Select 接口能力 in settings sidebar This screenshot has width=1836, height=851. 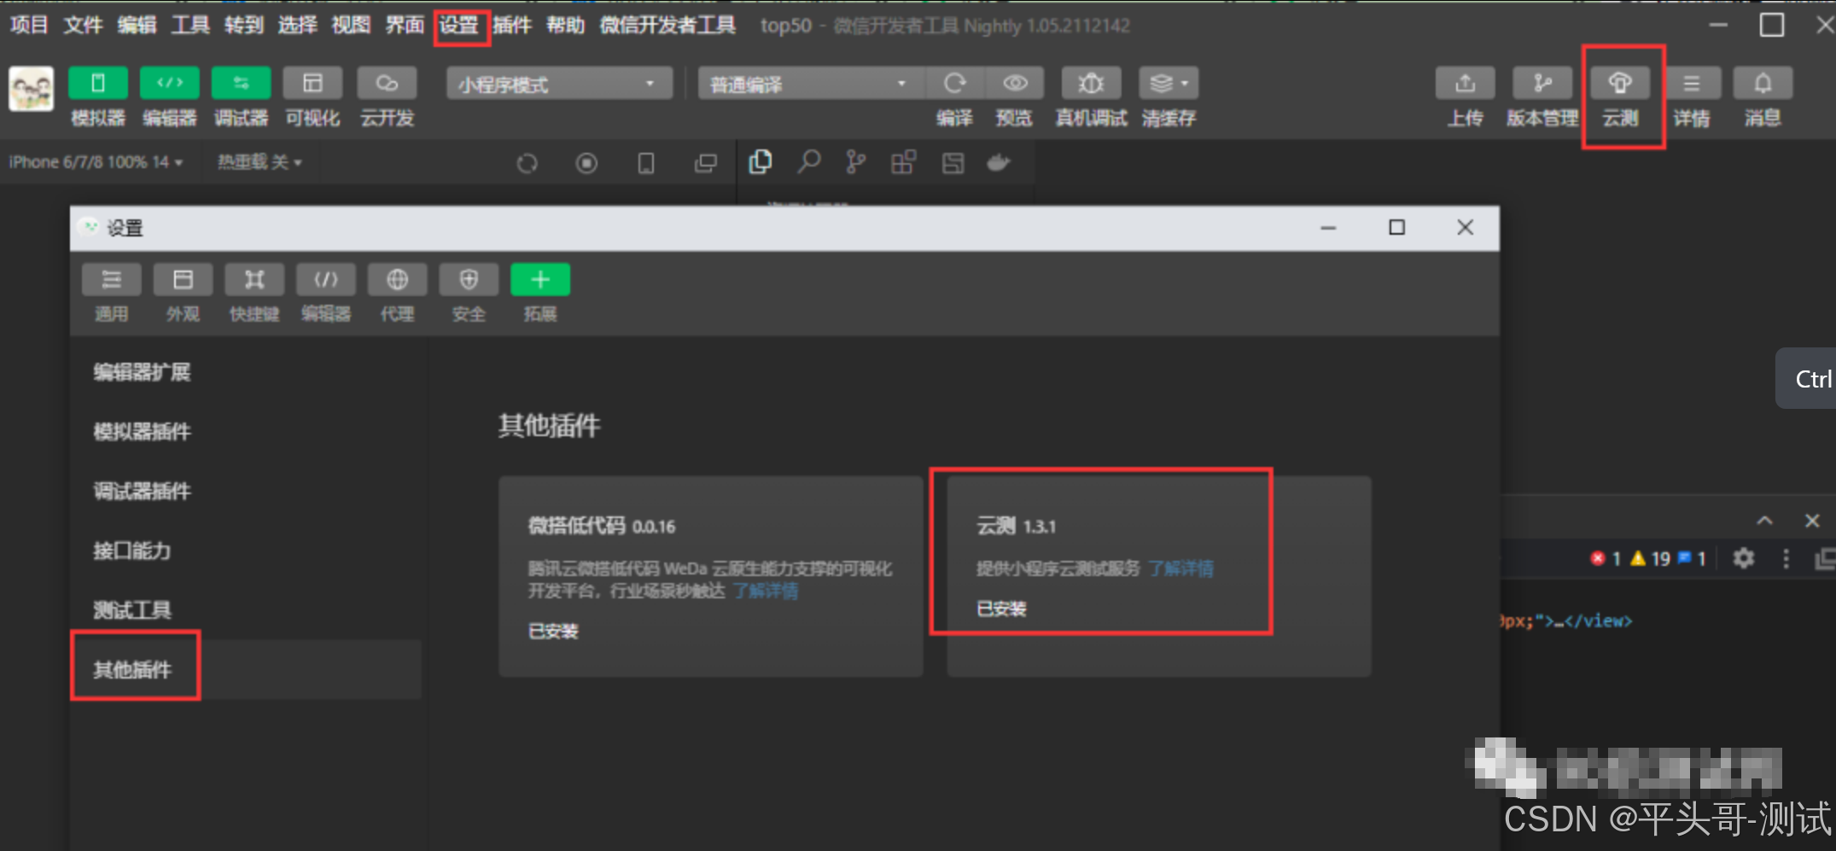[132, 551]
